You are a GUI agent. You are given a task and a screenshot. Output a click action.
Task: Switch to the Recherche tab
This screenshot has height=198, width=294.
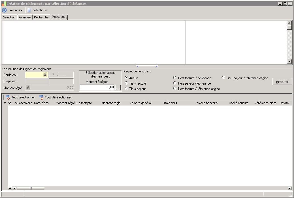pos(41,17)
